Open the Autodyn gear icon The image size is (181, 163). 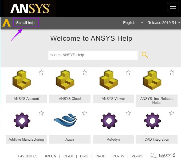pyautogui.click(x=109, y=121)
